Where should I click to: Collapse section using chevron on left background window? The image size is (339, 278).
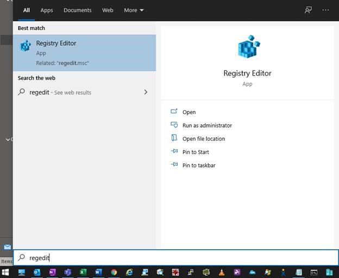tap(8, 140)
